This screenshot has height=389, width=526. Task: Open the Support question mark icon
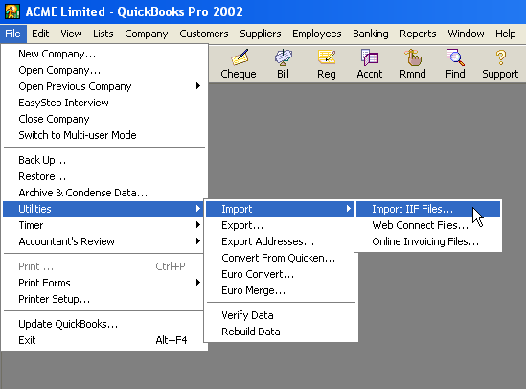500,64
